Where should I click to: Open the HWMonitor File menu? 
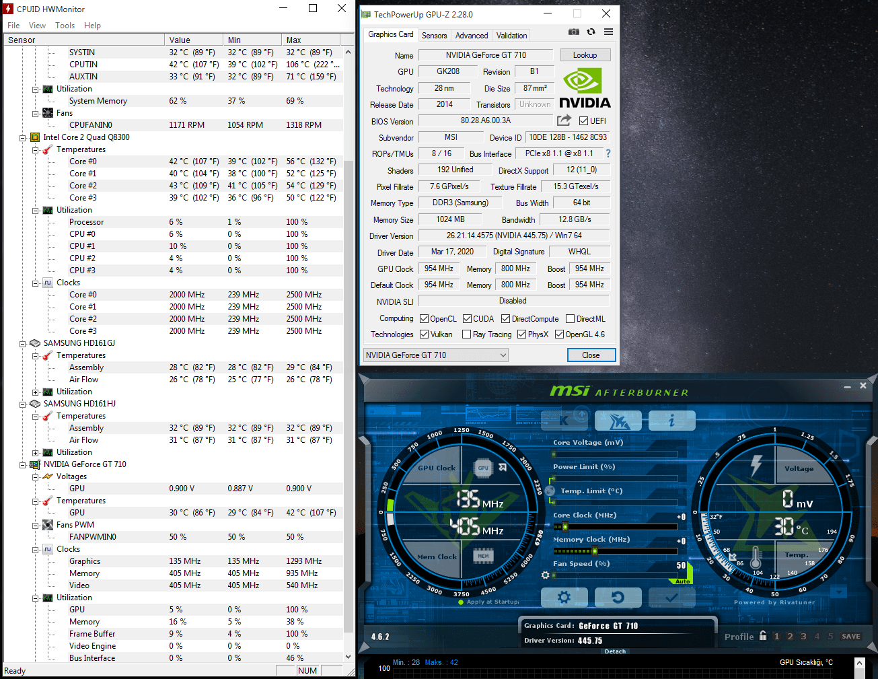tap(13, 26)
